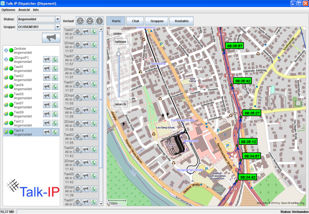
Task: Call Taxi02 with the phone icon
Action: click(x=55, y=77)
